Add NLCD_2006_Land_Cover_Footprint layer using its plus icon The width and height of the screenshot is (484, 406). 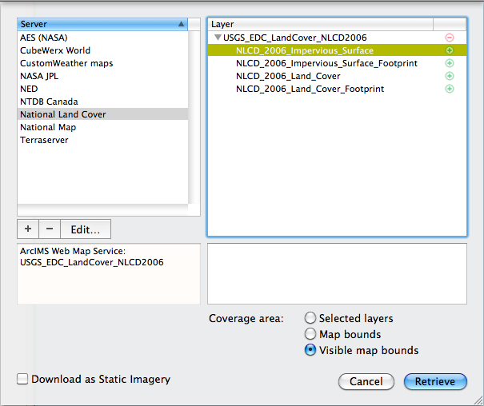coord(450,89)
